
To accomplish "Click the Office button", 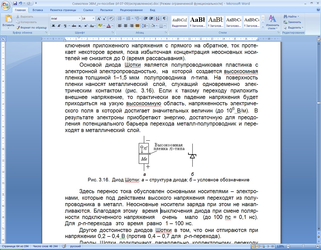I will 6,6.
